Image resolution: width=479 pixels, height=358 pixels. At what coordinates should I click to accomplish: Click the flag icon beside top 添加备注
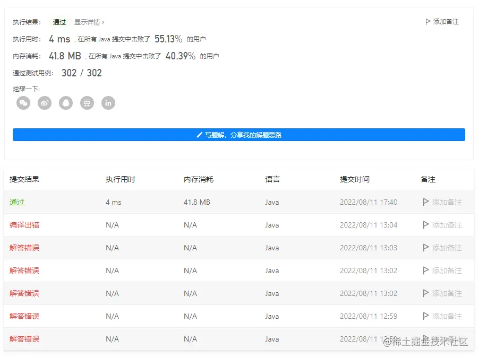pyautogui.click(x=428, y=22)
